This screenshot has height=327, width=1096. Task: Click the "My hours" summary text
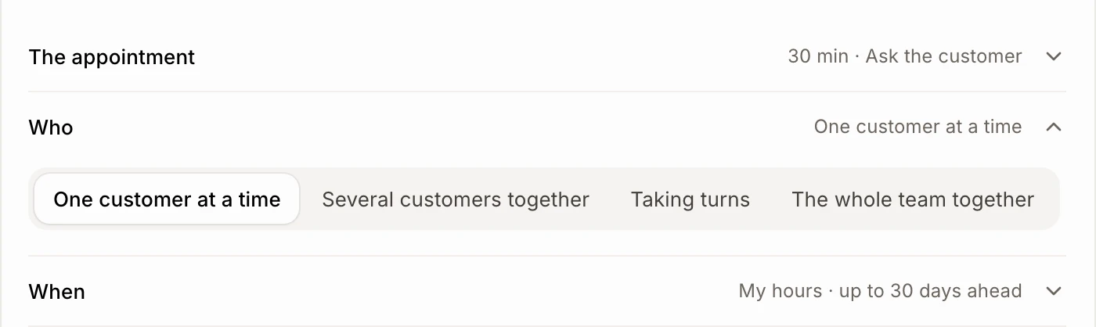point(781,292)
